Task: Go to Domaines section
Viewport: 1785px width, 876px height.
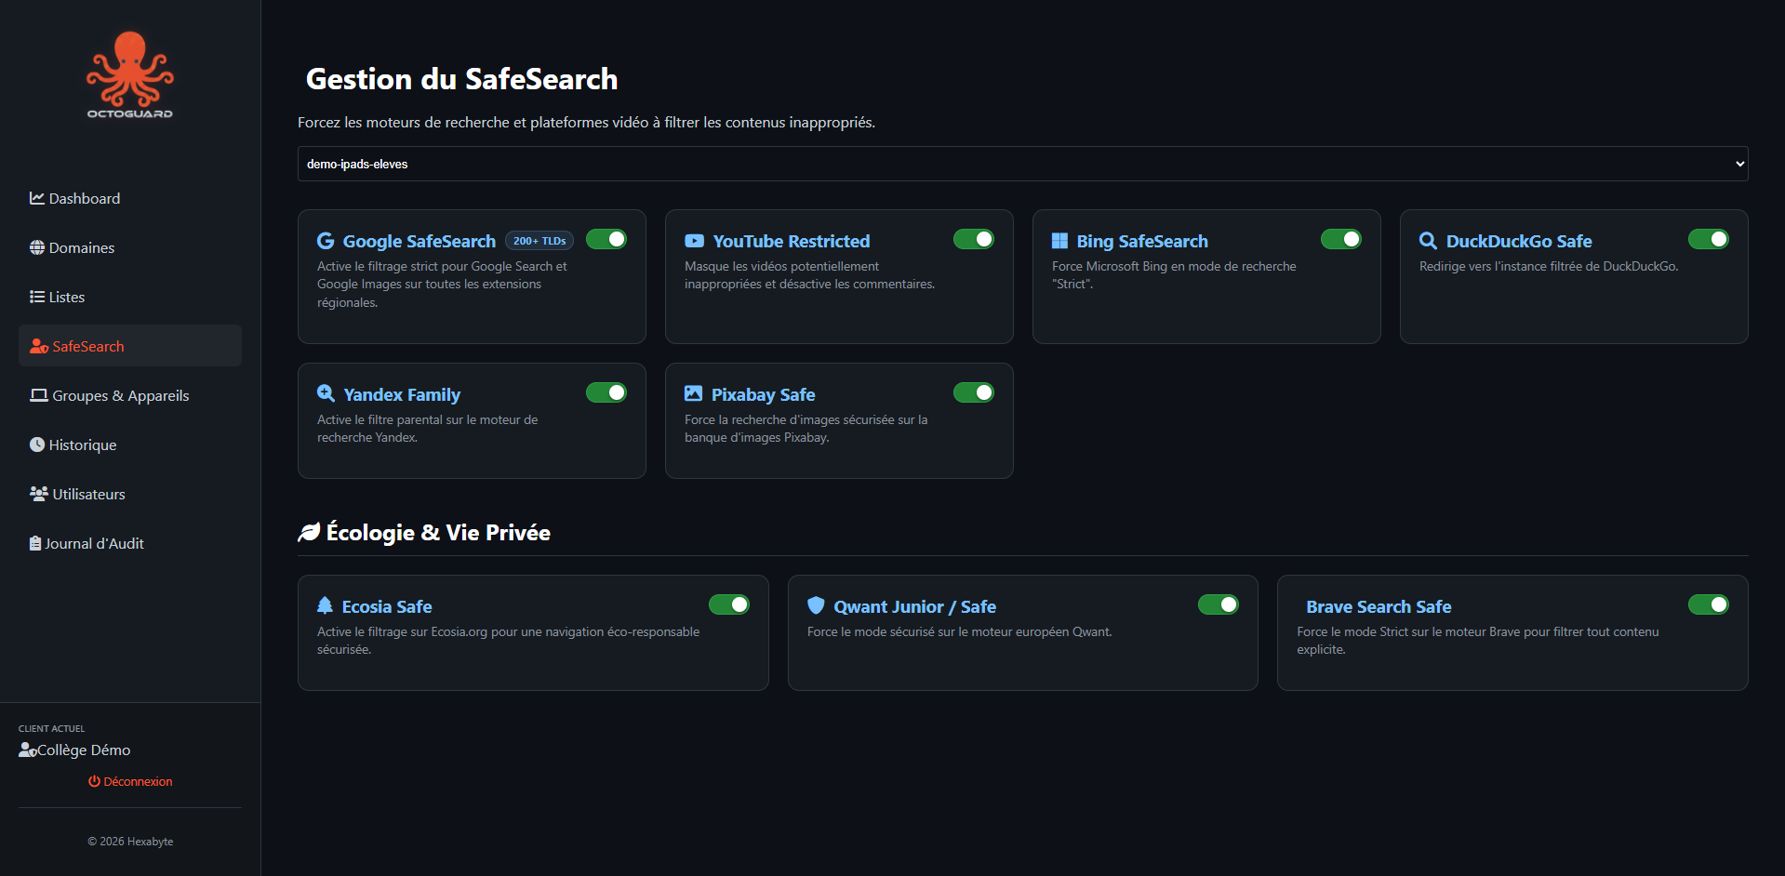Action: (x=130, y=247)
